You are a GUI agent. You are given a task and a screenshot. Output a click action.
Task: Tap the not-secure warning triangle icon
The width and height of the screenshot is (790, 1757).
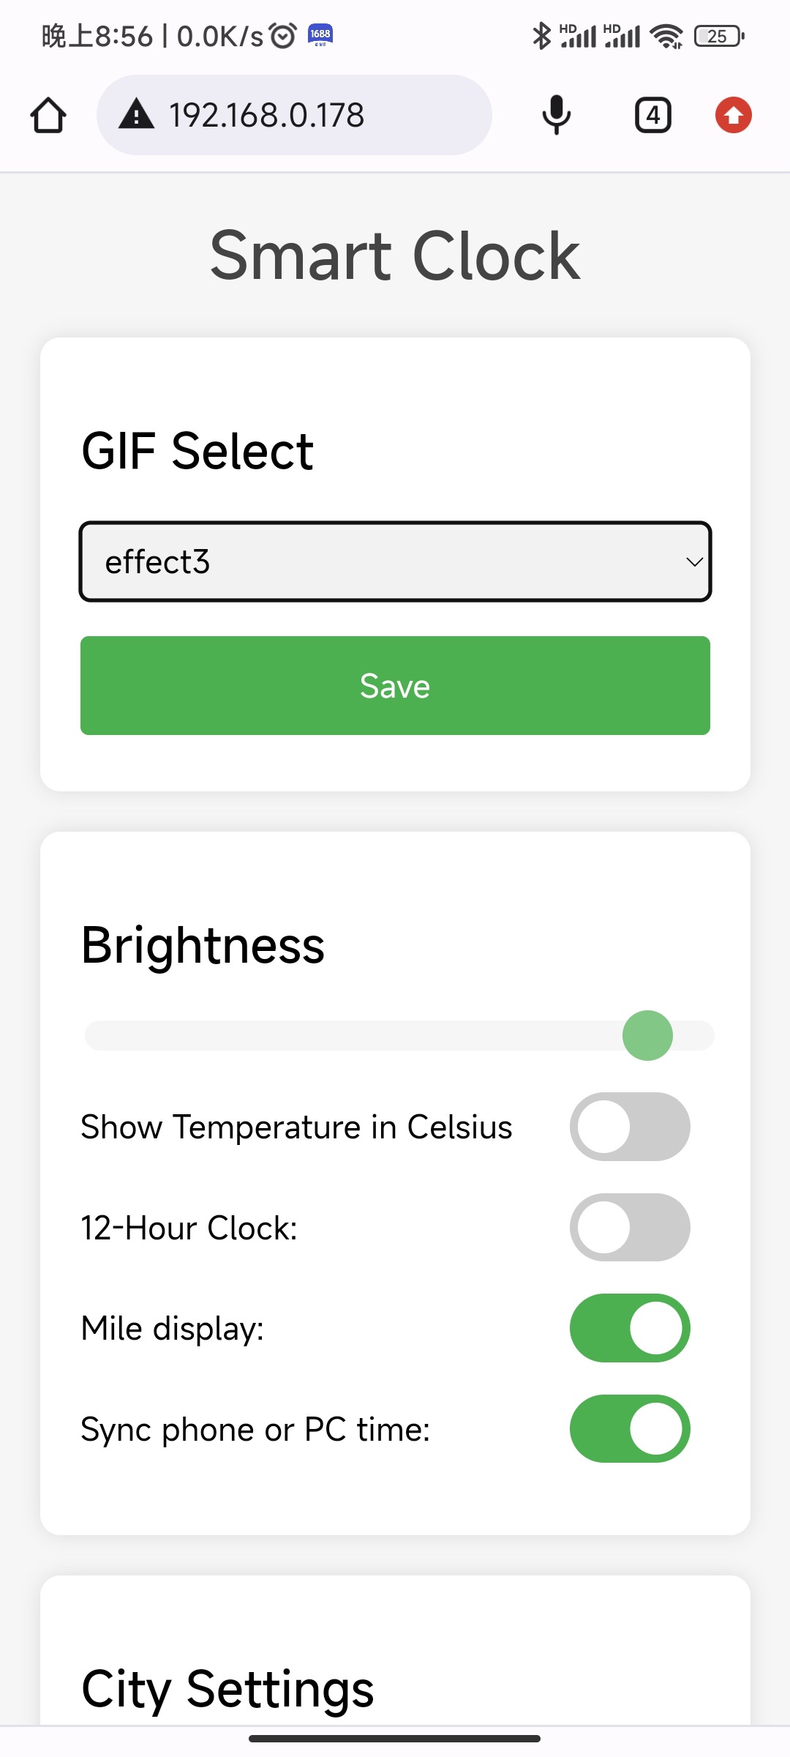tap(137, 115)
